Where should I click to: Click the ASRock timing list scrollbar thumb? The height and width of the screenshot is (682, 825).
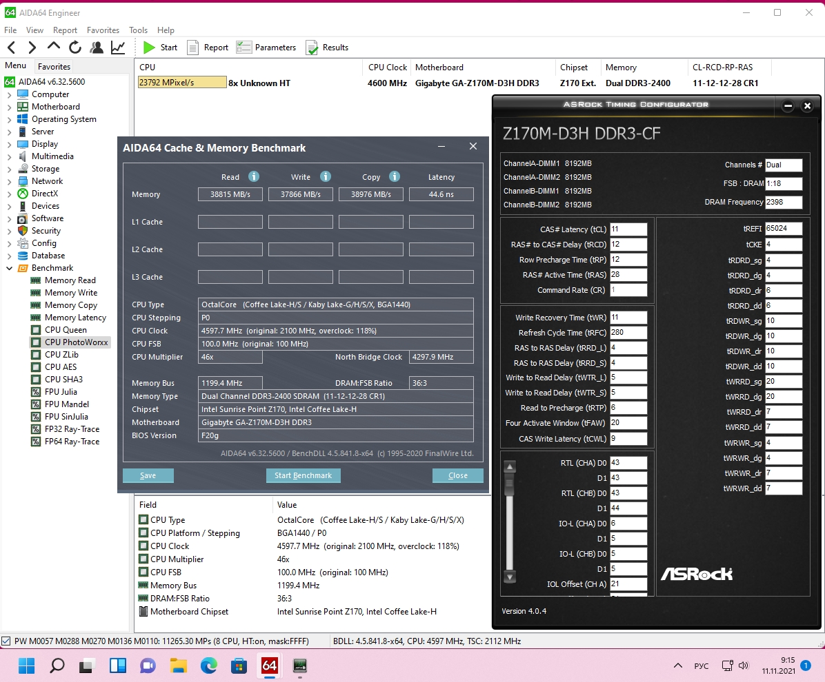[509, 484]
